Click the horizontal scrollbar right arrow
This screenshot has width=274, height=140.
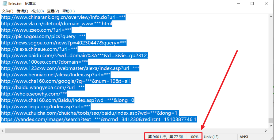[x=266, y=131]
